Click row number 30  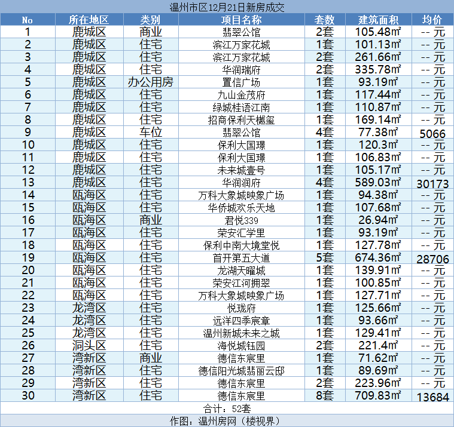[28, 395]
